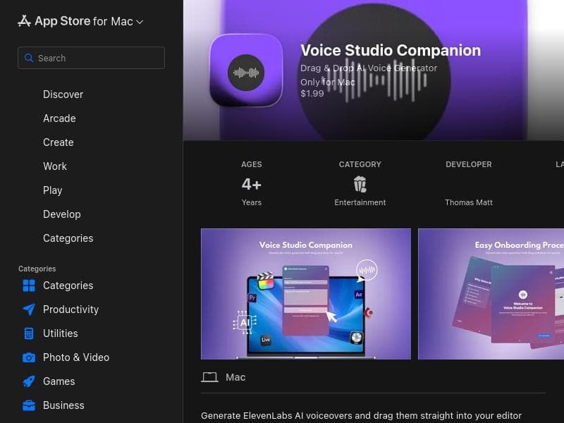This screenshot has height=423, width=564.
Task: Click the Mac platform label
Action: pos(235,377)
